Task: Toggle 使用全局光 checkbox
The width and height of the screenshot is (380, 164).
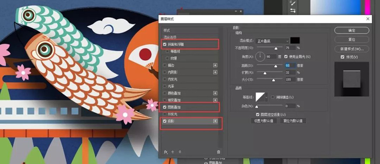Action: [x=286, y=57]
